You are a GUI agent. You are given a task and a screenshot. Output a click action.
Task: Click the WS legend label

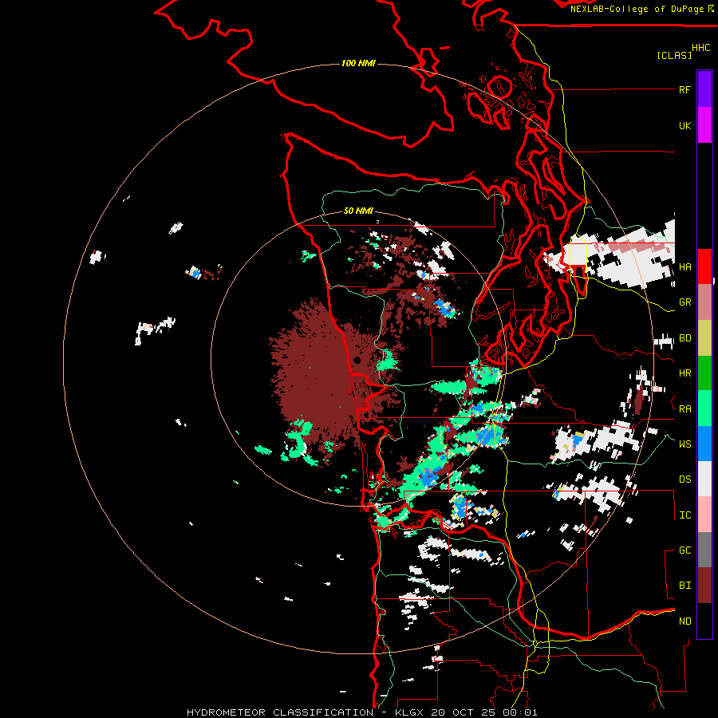tap(684, 444)
